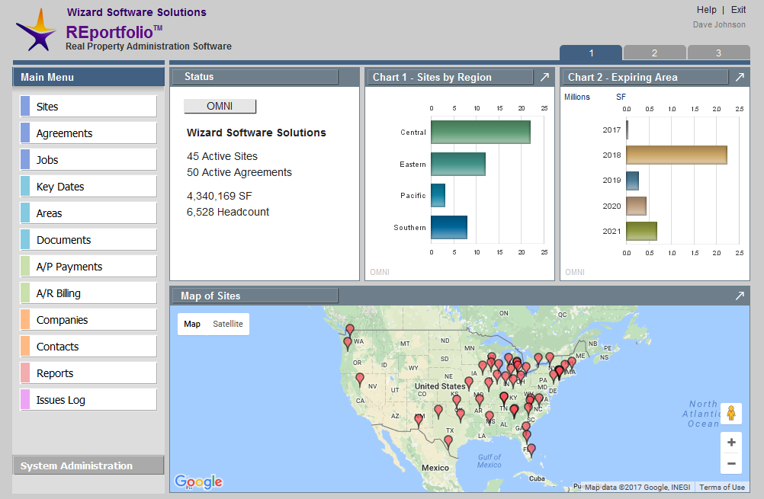Click the map pin in southern Texas
The height and width of the screenshot is (499, 764).
448,441
